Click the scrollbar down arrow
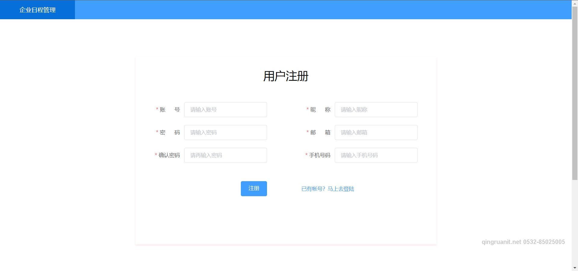This screenshot has width=578, height=271. point(575,268)
